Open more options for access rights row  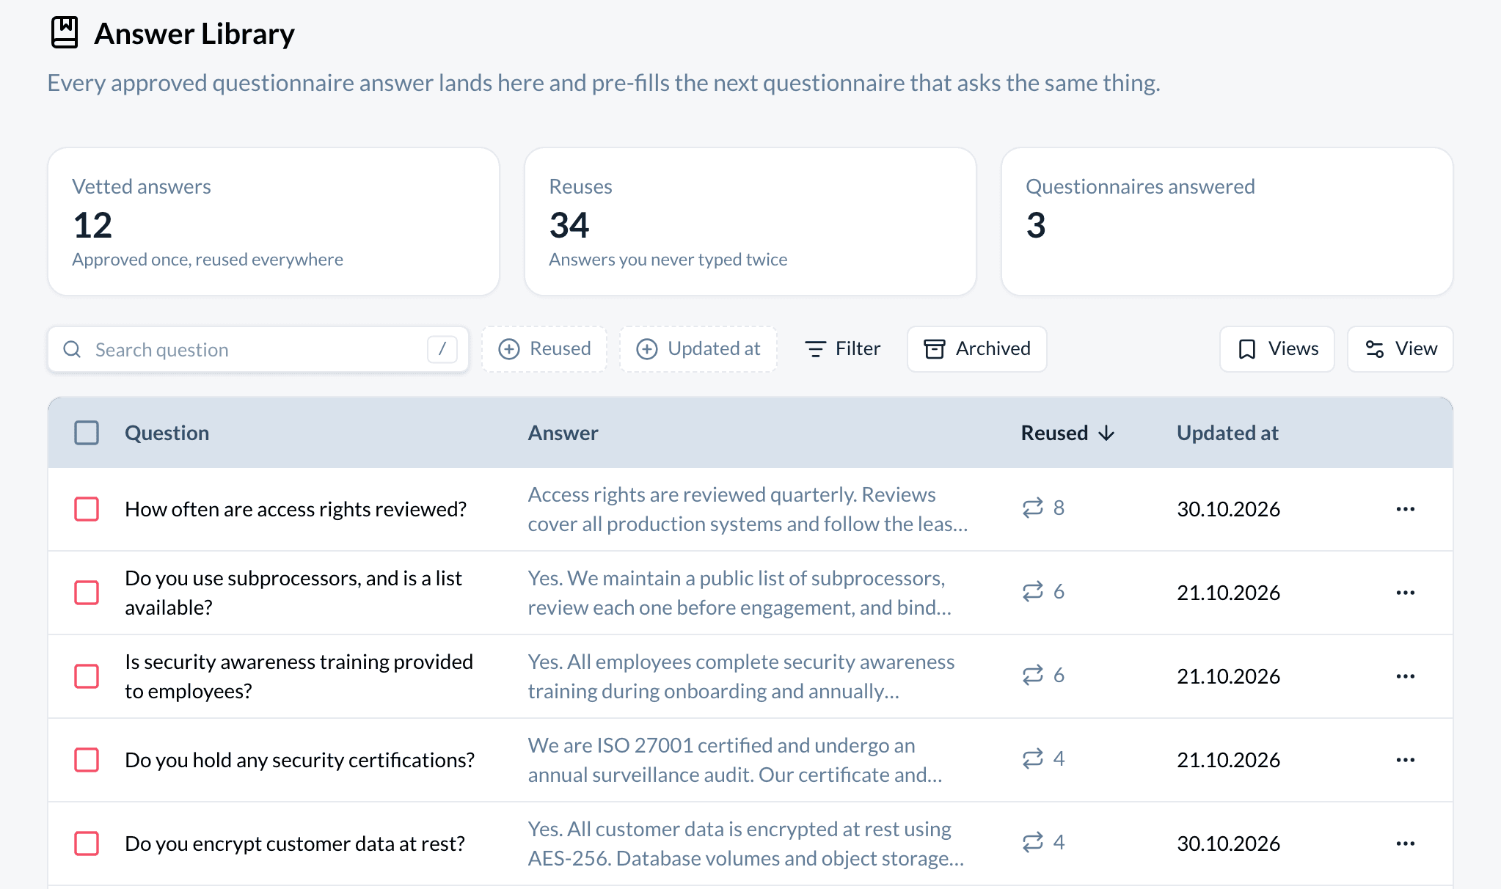click(x=1405, y=509)
